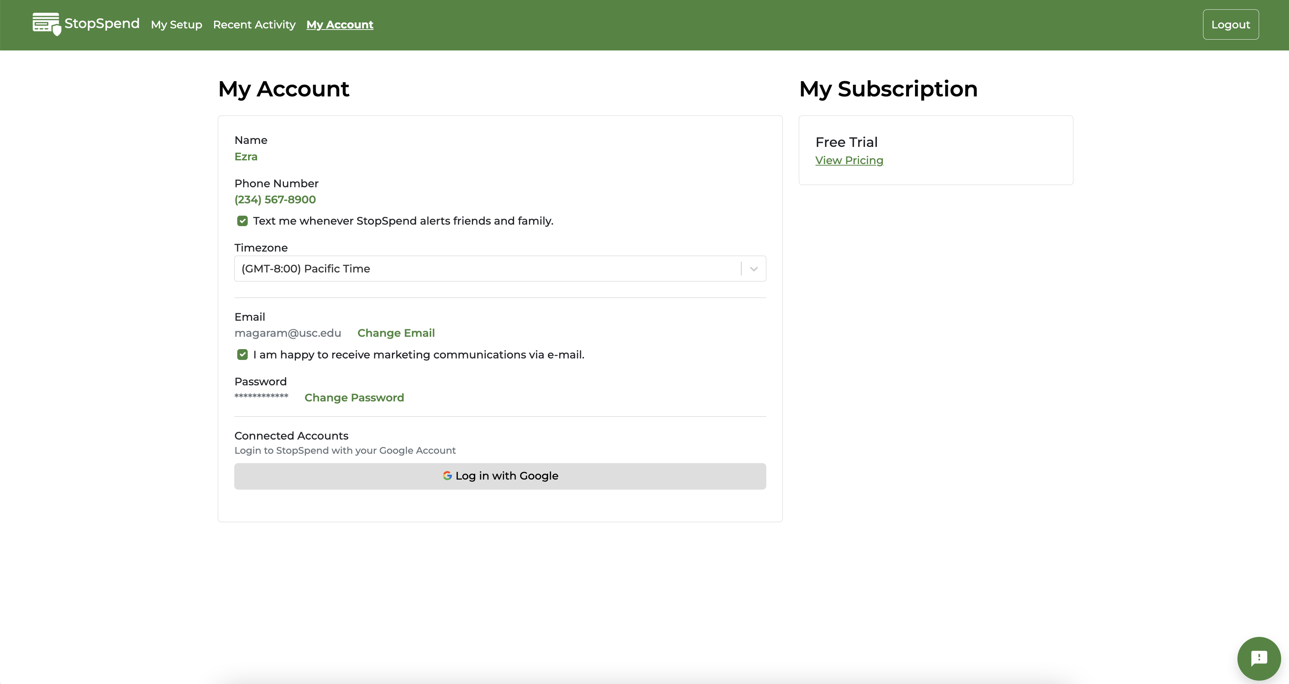The height and width of the screenshot is (684, 1289).
Task: Select My Account nav item
Action: pos(340,25)
